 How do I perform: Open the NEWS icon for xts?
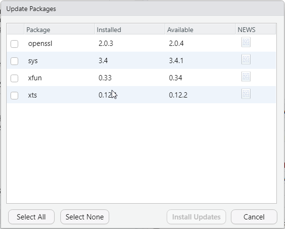click(x=246, y=94)
